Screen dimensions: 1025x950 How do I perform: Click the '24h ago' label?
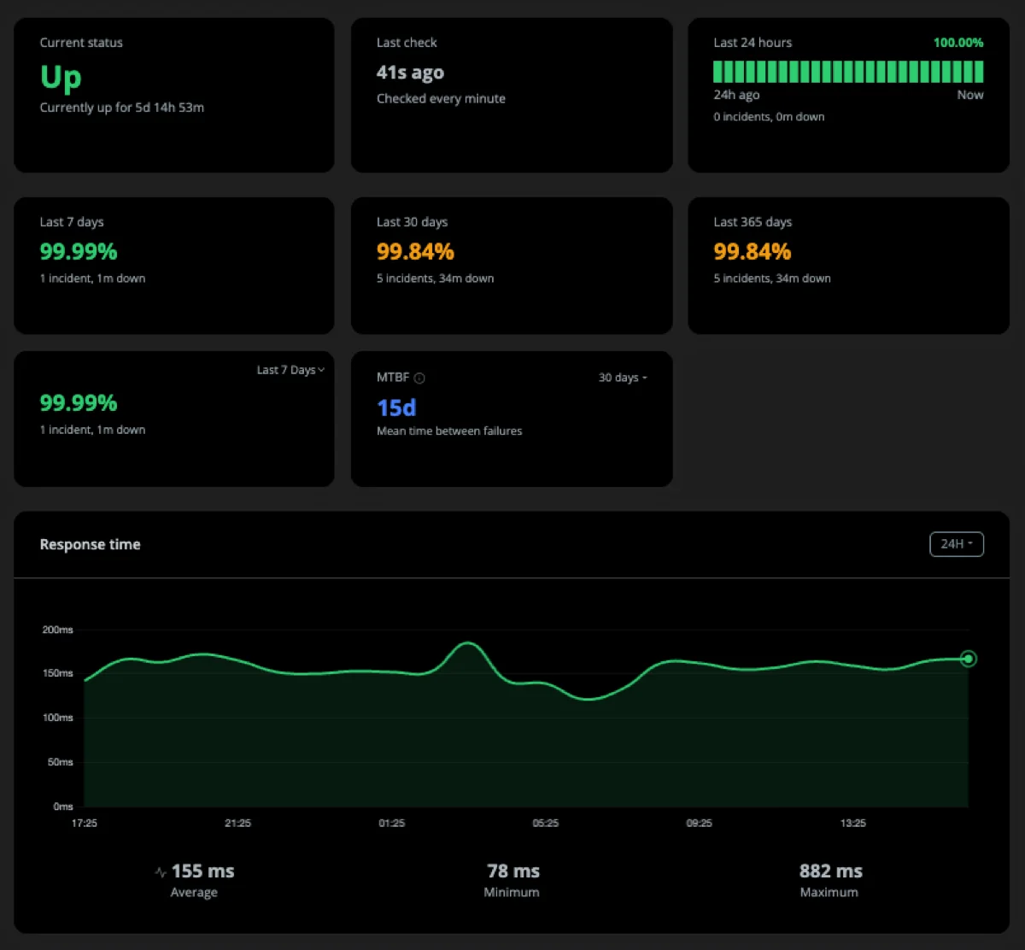click(x=736, y=95)
